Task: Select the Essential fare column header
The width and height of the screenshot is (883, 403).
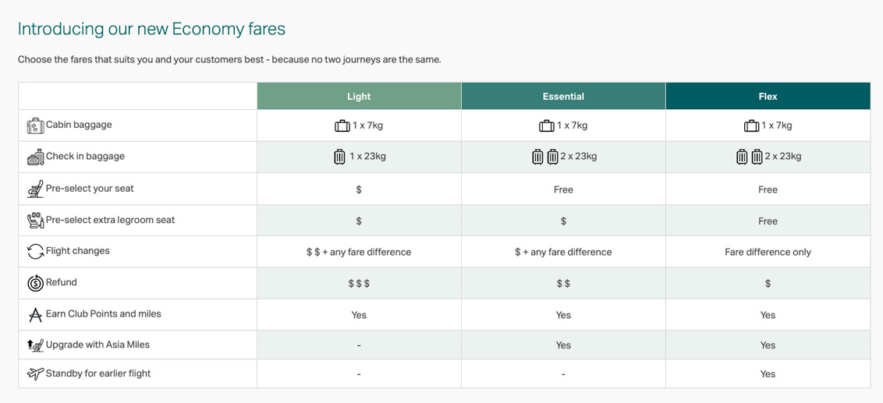Action: tap(563, 97)
